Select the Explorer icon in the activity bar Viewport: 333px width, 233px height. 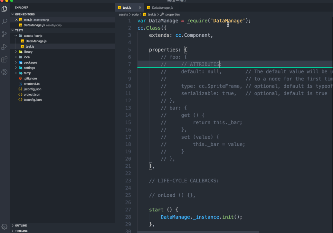(4, 9)
